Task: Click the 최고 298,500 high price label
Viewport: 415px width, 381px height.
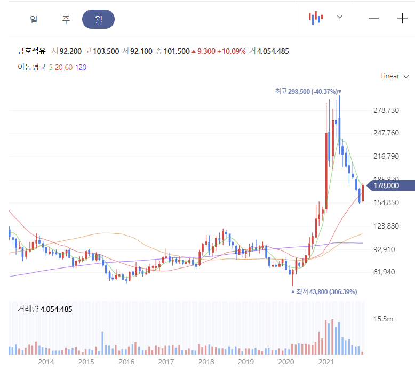Action: [308, 92]
